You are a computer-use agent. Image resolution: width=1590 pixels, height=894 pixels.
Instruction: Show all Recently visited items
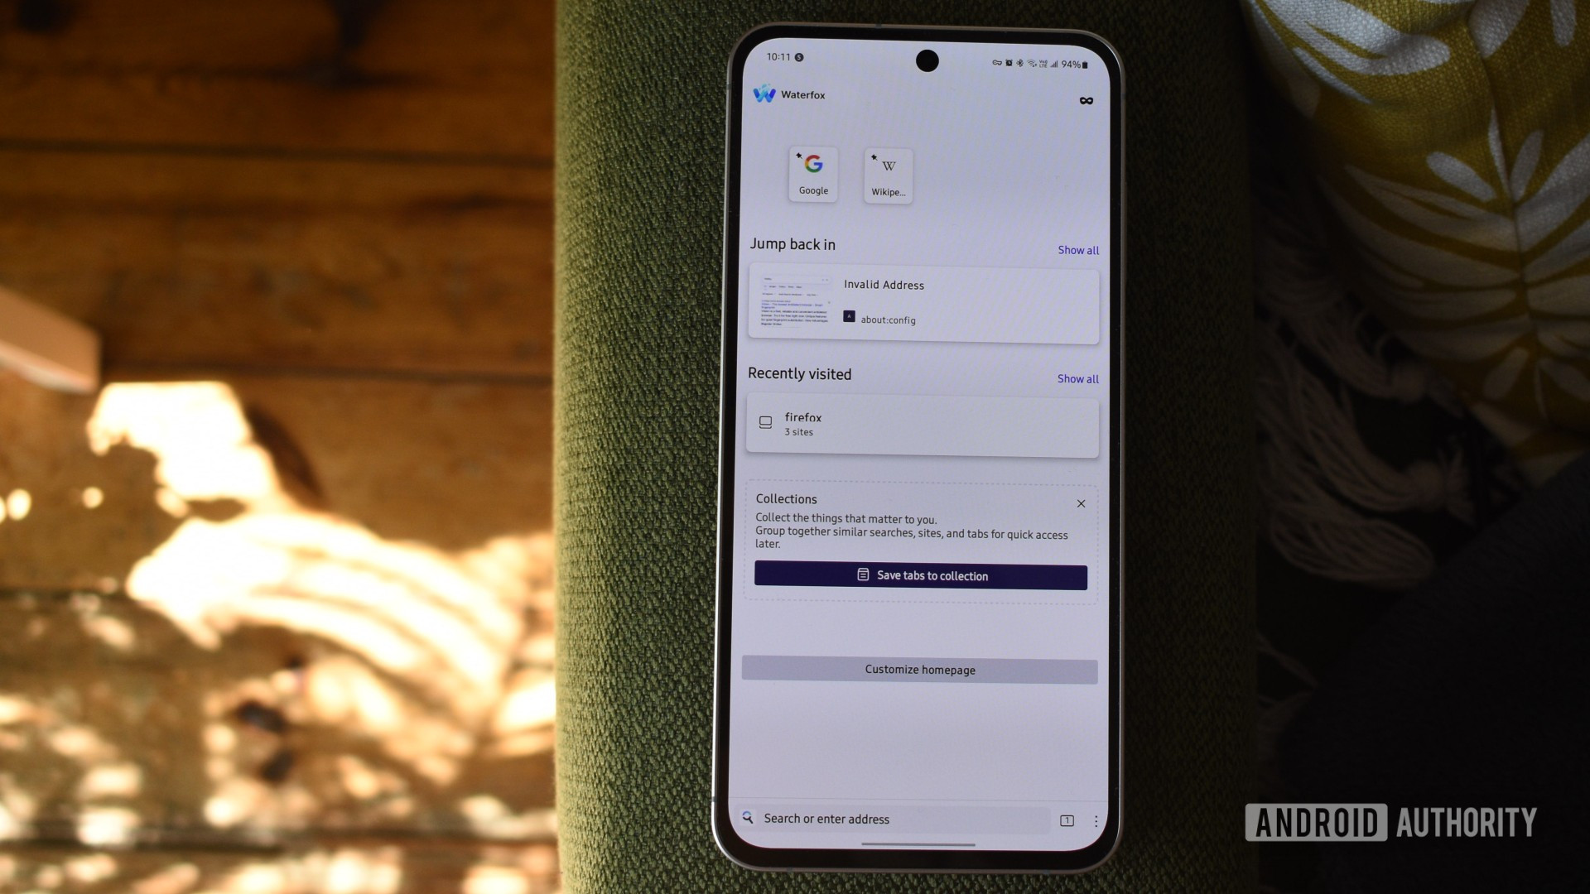point(1077,377)
